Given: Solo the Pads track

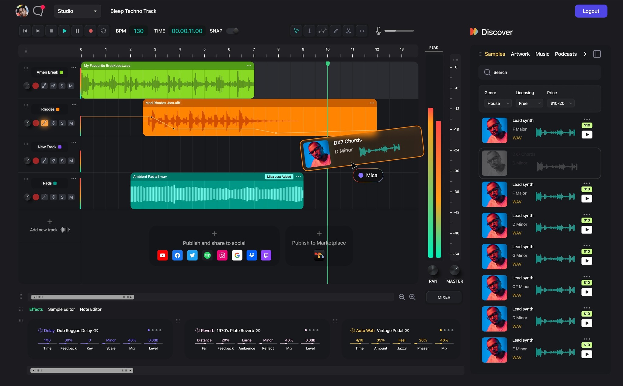Looking at the screenshot, I should click(x=62, y=197).
